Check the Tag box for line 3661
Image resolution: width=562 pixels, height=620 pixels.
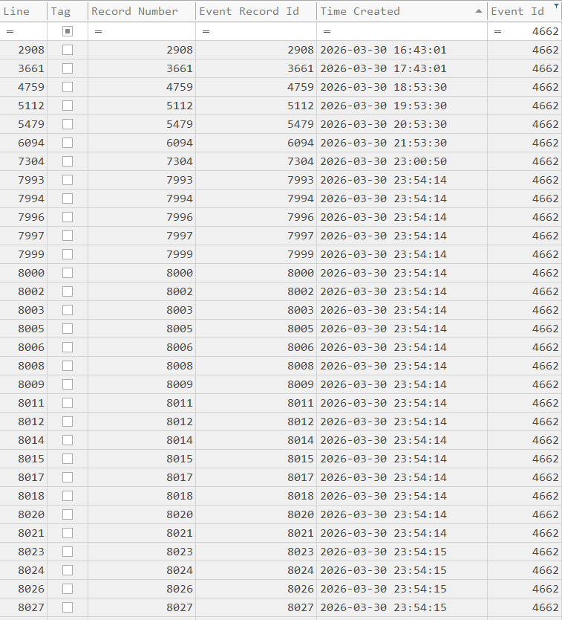(x=68, y=68)
